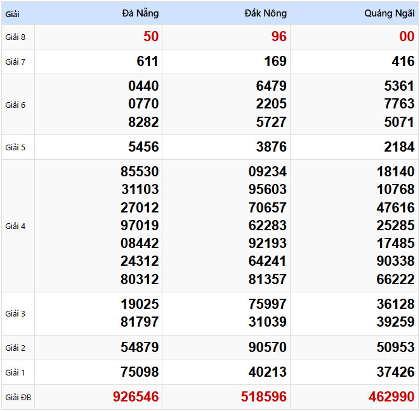Select the Giải 8 row label
420x411 pixels.
[15, 37]
